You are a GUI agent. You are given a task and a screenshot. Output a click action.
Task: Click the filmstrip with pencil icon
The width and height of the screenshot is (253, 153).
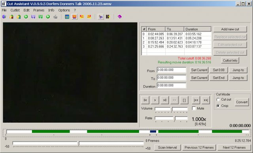(108, 17)
